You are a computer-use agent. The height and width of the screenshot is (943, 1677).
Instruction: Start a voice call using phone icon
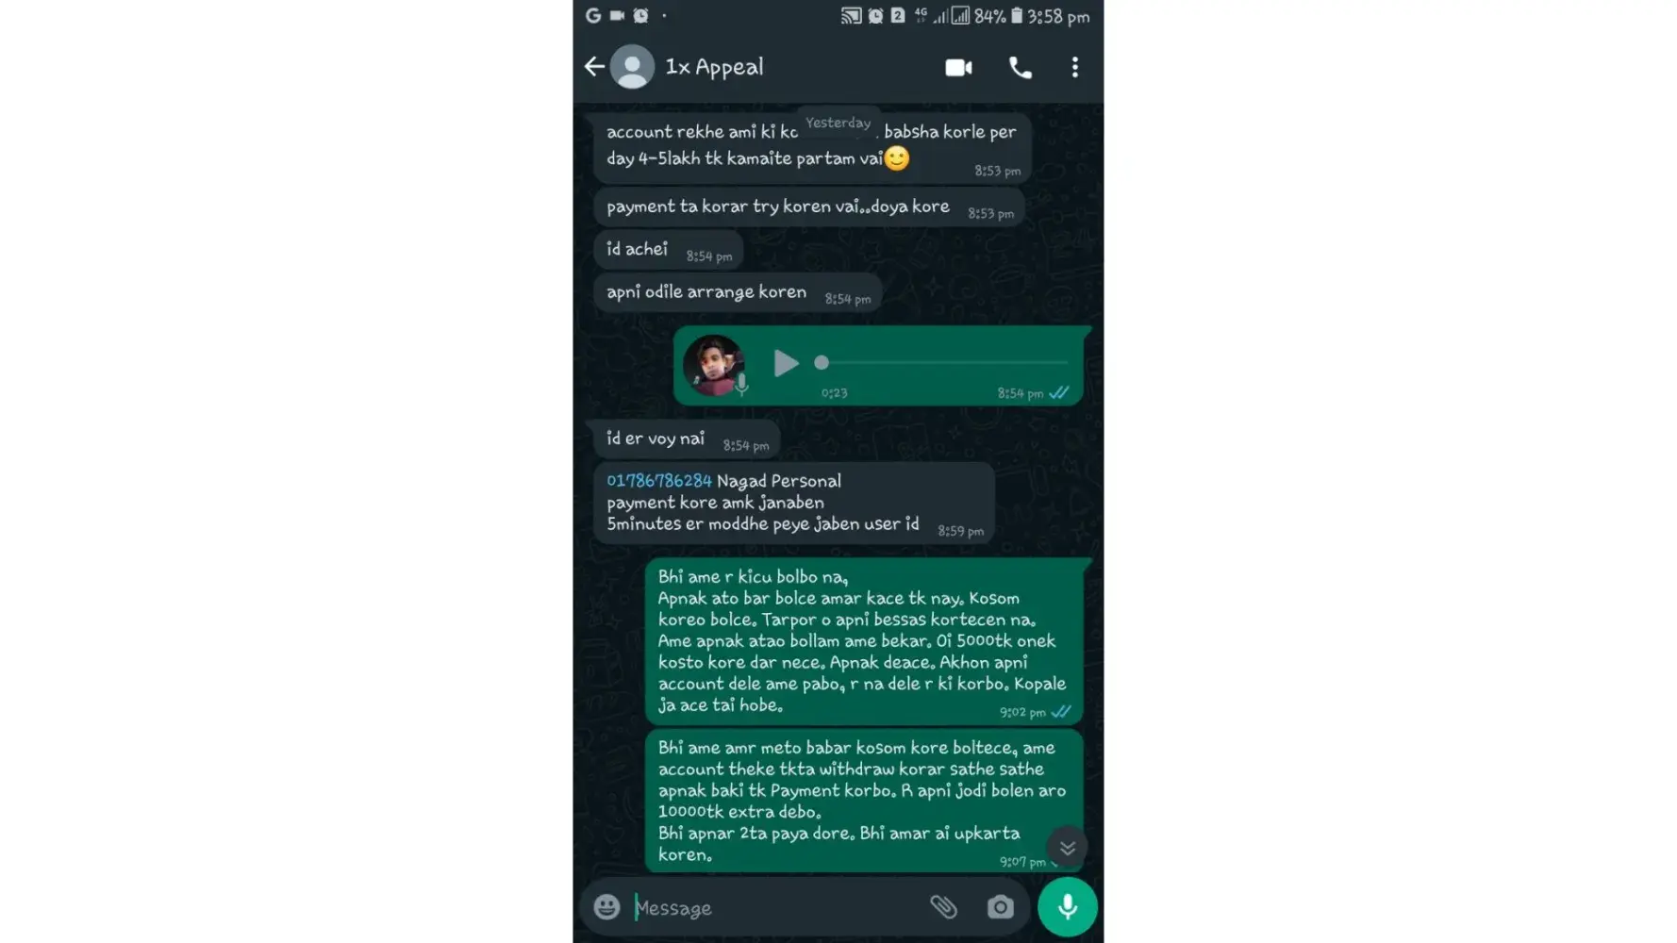click(1020, 68)
